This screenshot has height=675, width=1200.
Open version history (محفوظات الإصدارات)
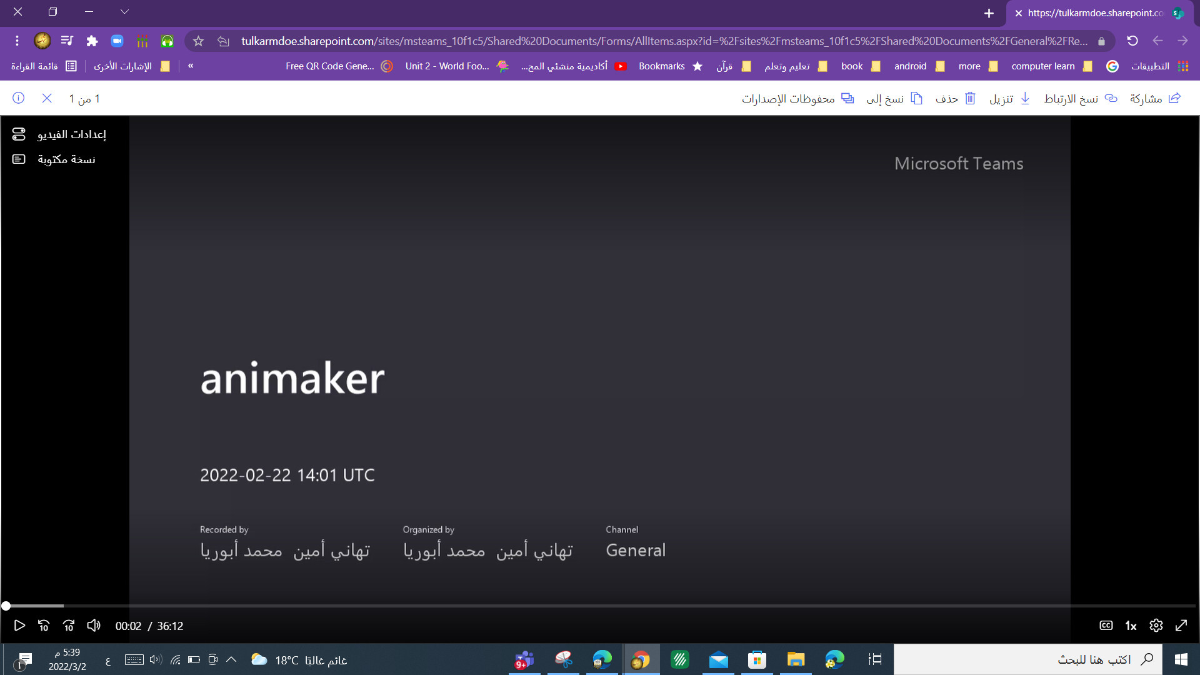tap(797, 98)
